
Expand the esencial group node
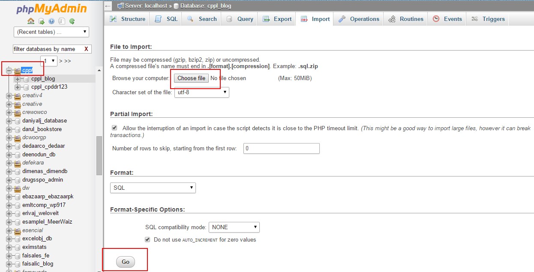pyautogui.click(x=9, y=230)
